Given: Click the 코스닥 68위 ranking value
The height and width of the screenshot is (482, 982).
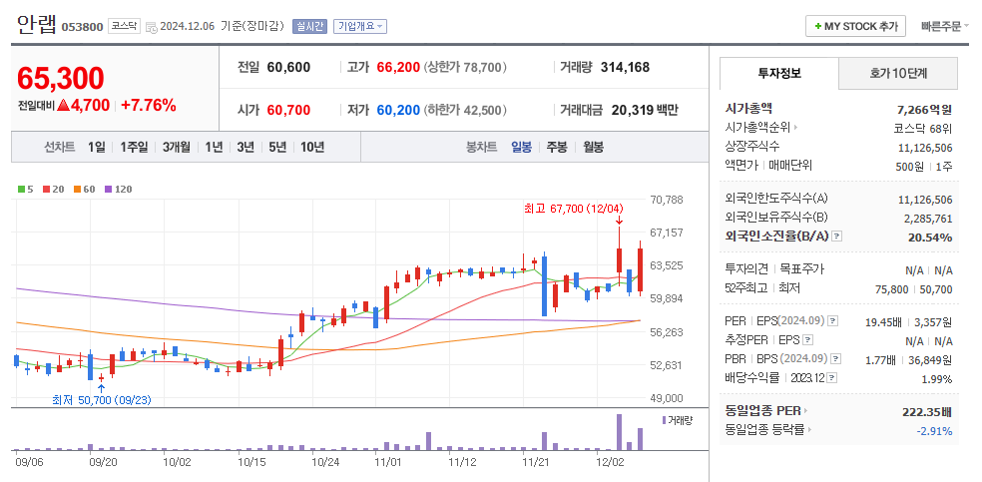Looking at the screenshot, I should coord(923,129).
